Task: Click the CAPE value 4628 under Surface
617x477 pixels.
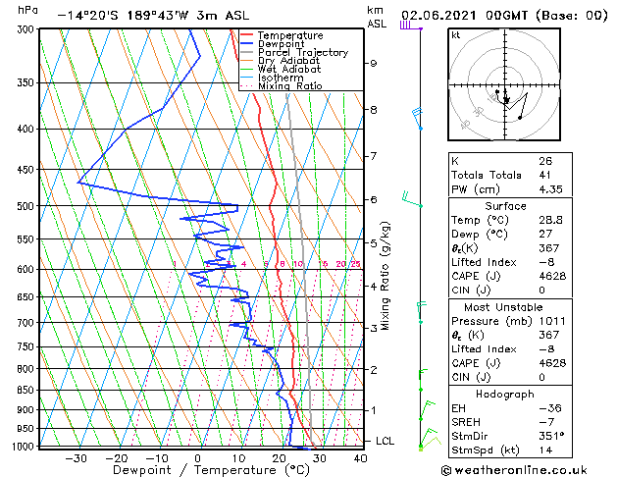Action: [552, 276]
